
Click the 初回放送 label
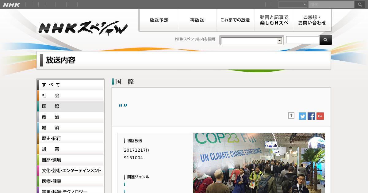point(135,141)
